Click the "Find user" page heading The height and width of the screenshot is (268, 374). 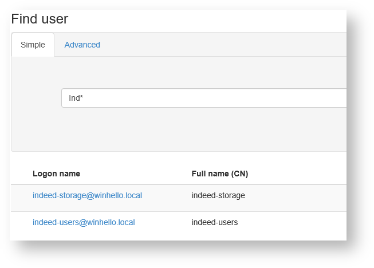[x=40, y=19]
